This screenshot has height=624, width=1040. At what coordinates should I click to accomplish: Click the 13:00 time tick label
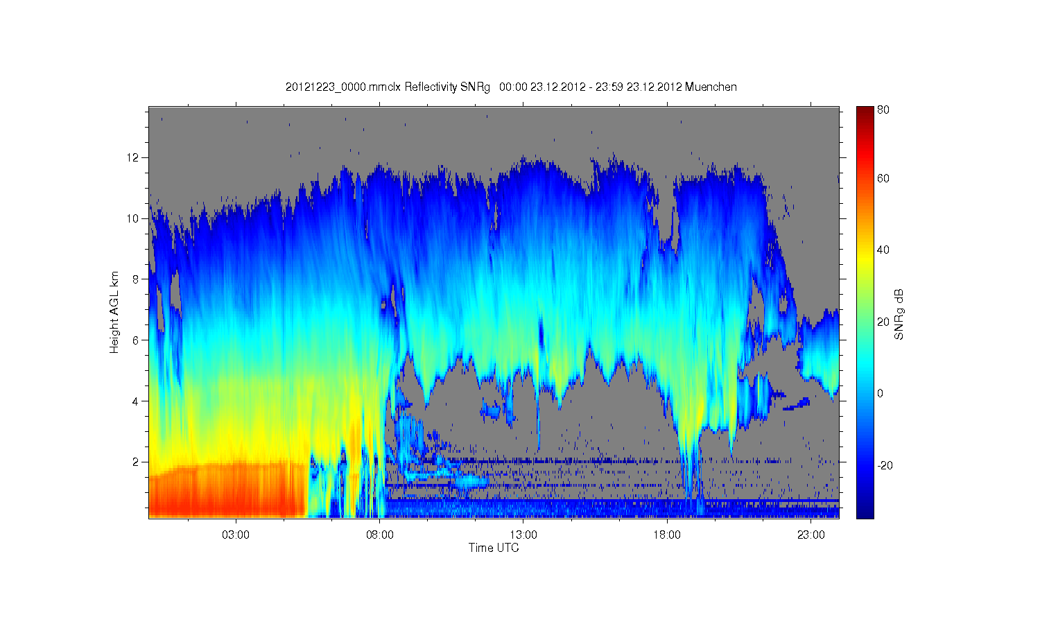click(523, 535)
